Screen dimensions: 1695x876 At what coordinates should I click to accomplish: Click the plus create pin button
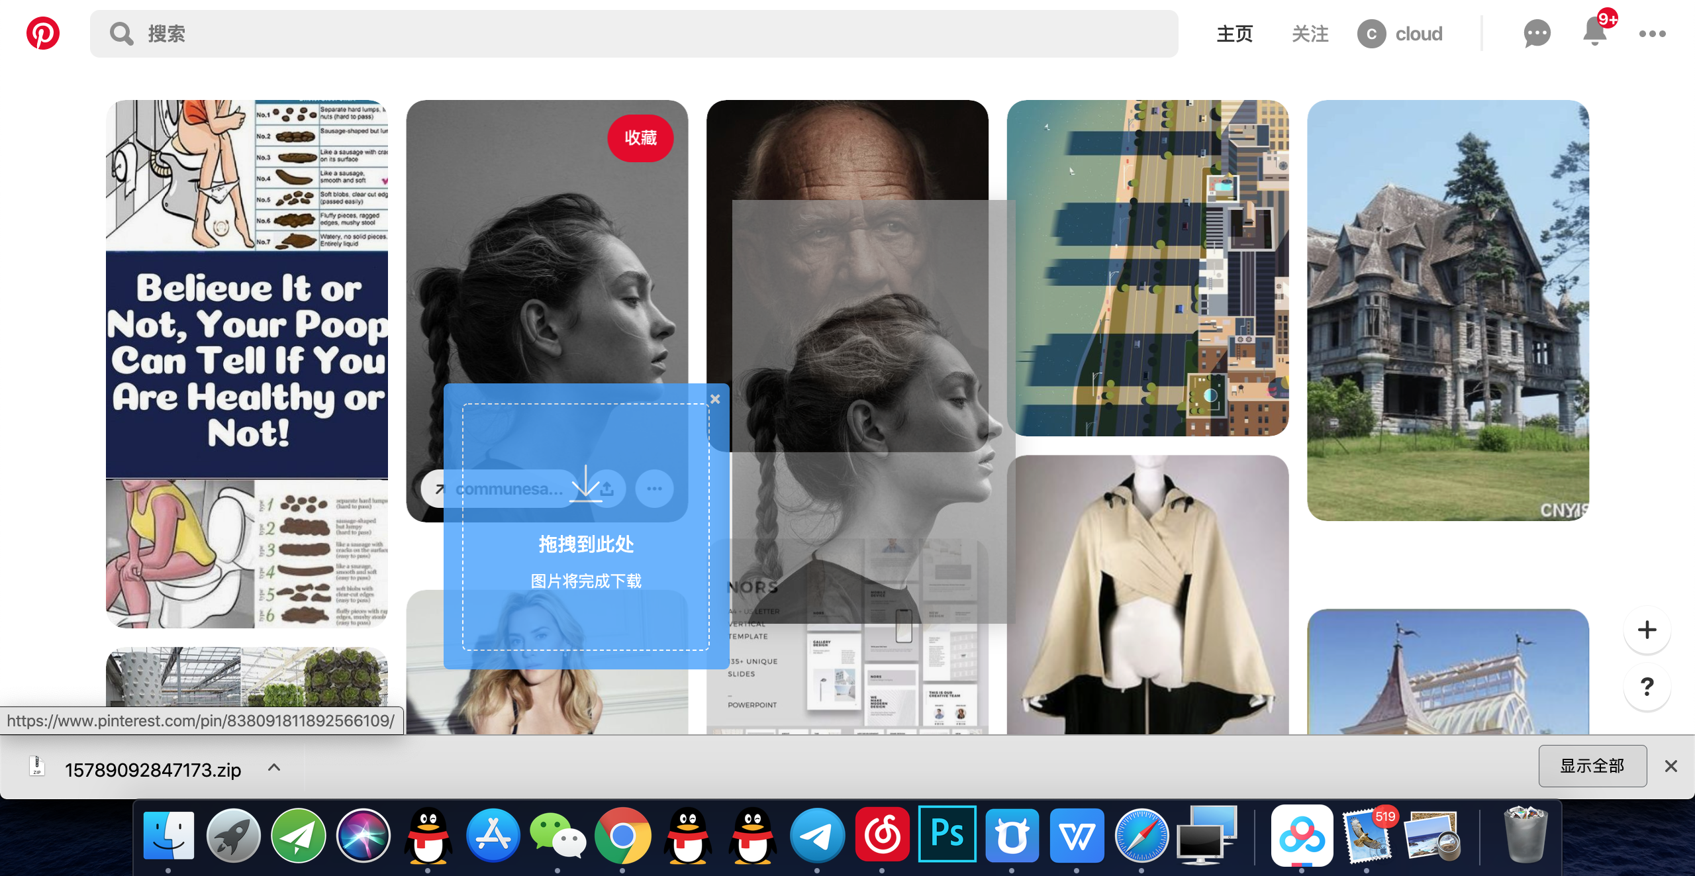[1647, 630]
